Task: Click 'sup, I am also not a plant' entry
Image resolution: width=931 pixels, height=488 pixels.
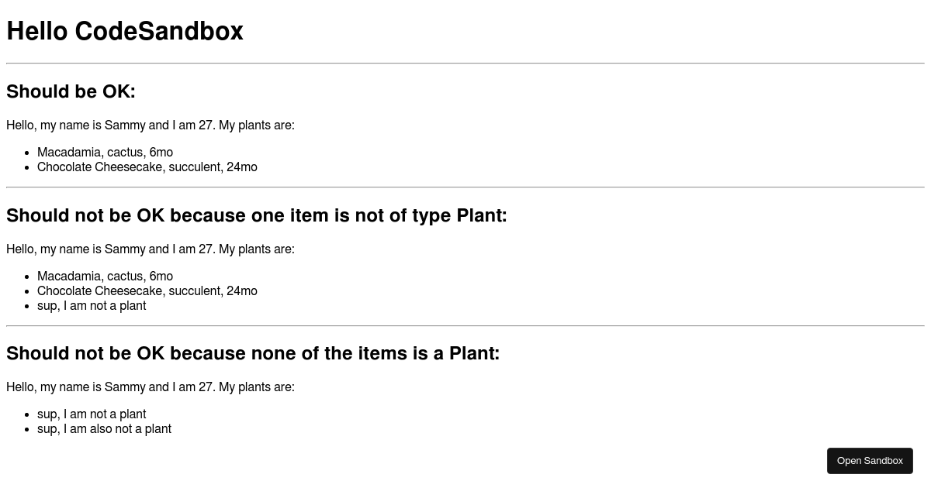Action: (x=104, y=428)
